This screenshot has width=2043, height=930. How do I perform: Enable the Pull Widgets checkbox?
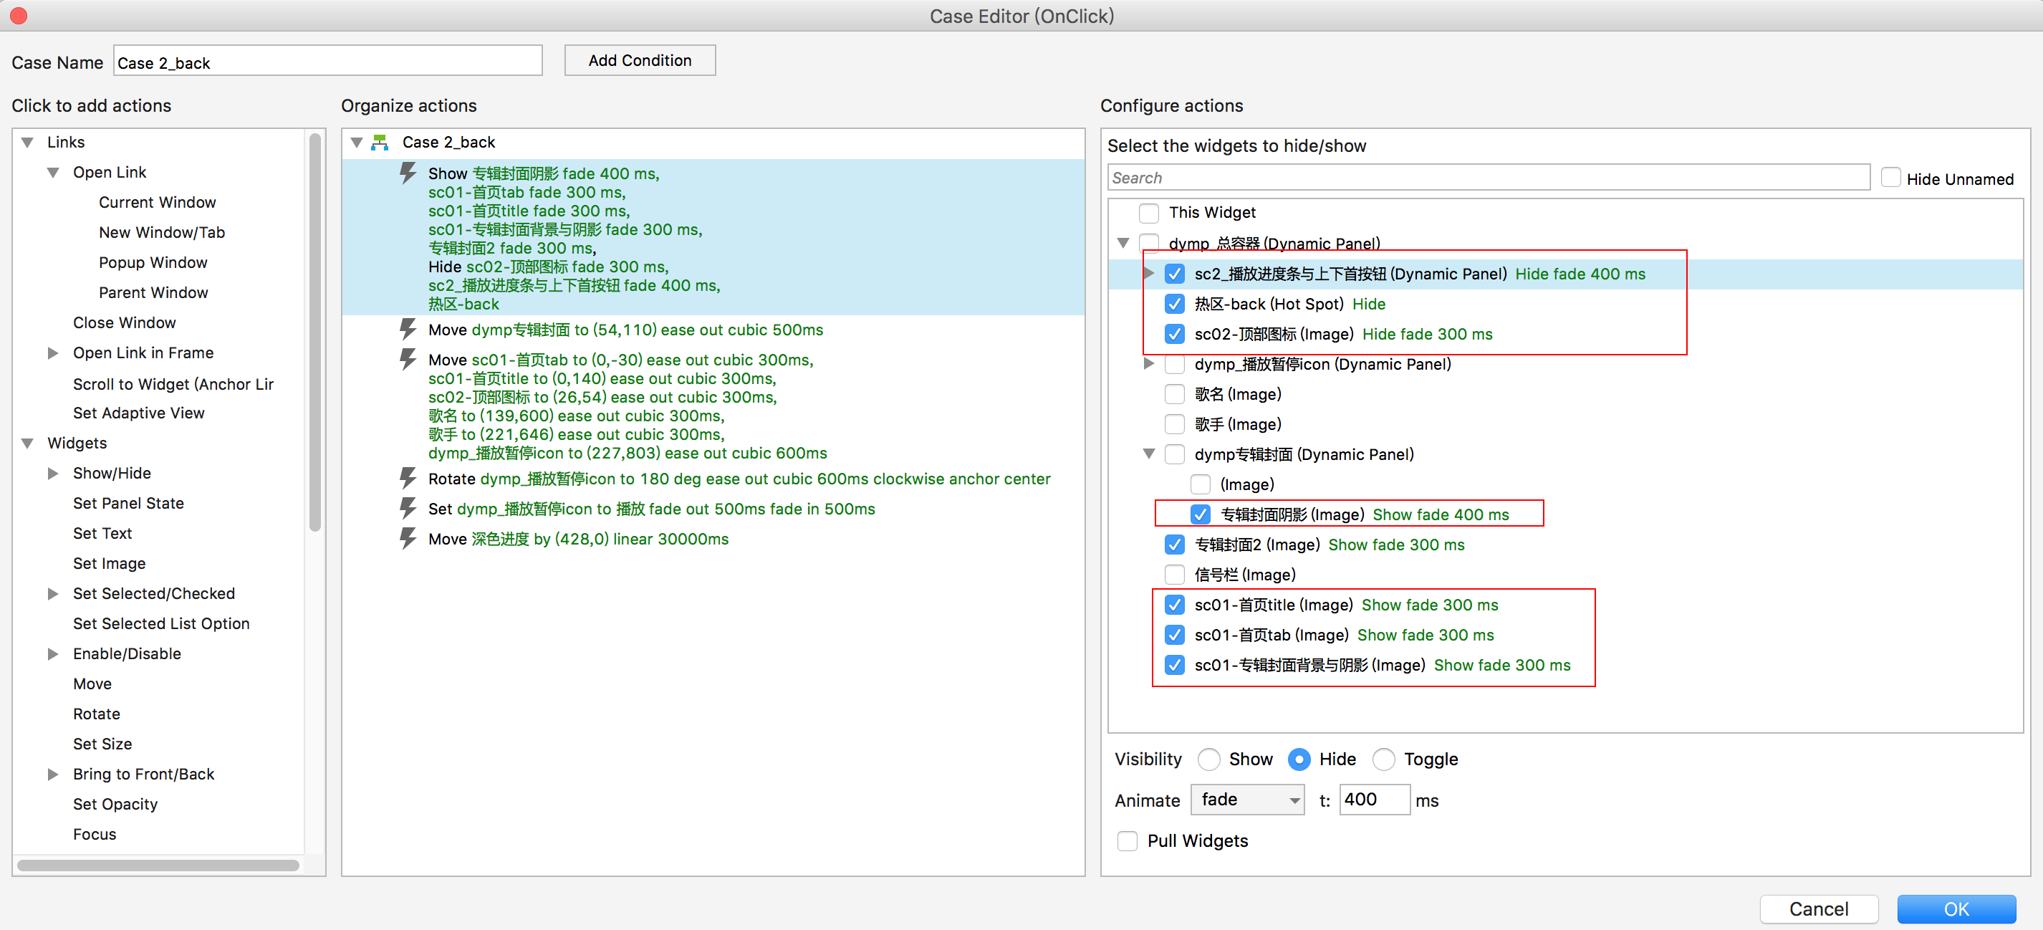pos(1127,840)
